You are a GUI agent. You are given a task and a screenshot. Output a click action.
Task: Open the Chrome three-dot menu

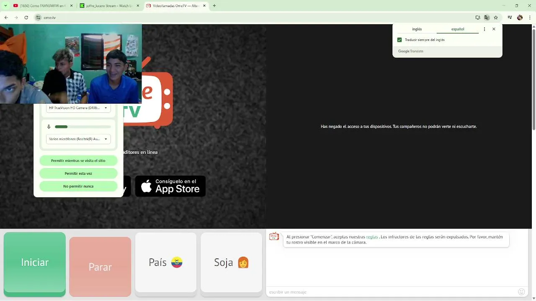coord(529,18)
